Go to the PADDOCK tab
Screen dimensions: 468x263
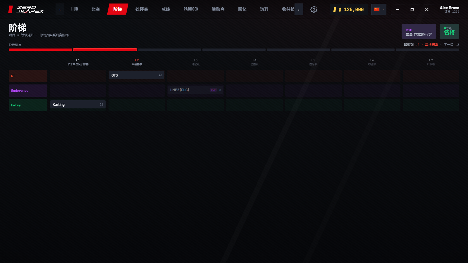click(x=191, y=9)
